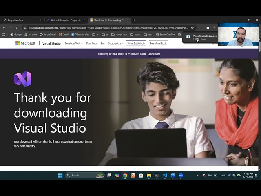The height and width of the screenshot is (196, 261).
Task: Open the Telegram Web bookmark
Action: [x=80, y=34]
